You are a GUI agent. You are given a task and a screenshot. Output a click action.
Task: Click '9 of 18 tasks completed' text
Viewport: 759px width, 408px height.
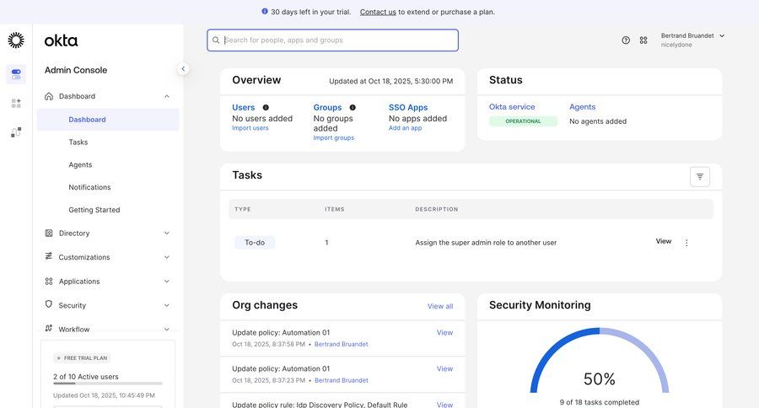(600, 402)
